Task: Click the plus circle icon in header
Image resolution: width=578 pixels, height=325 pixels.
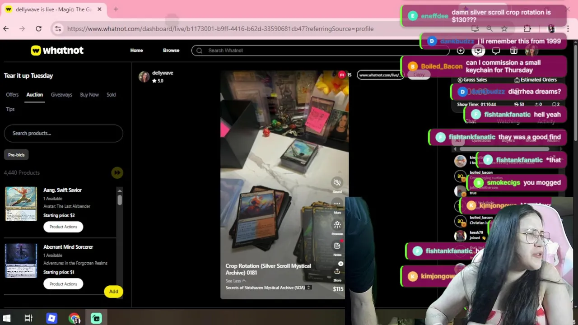Action: click(461, 51)
